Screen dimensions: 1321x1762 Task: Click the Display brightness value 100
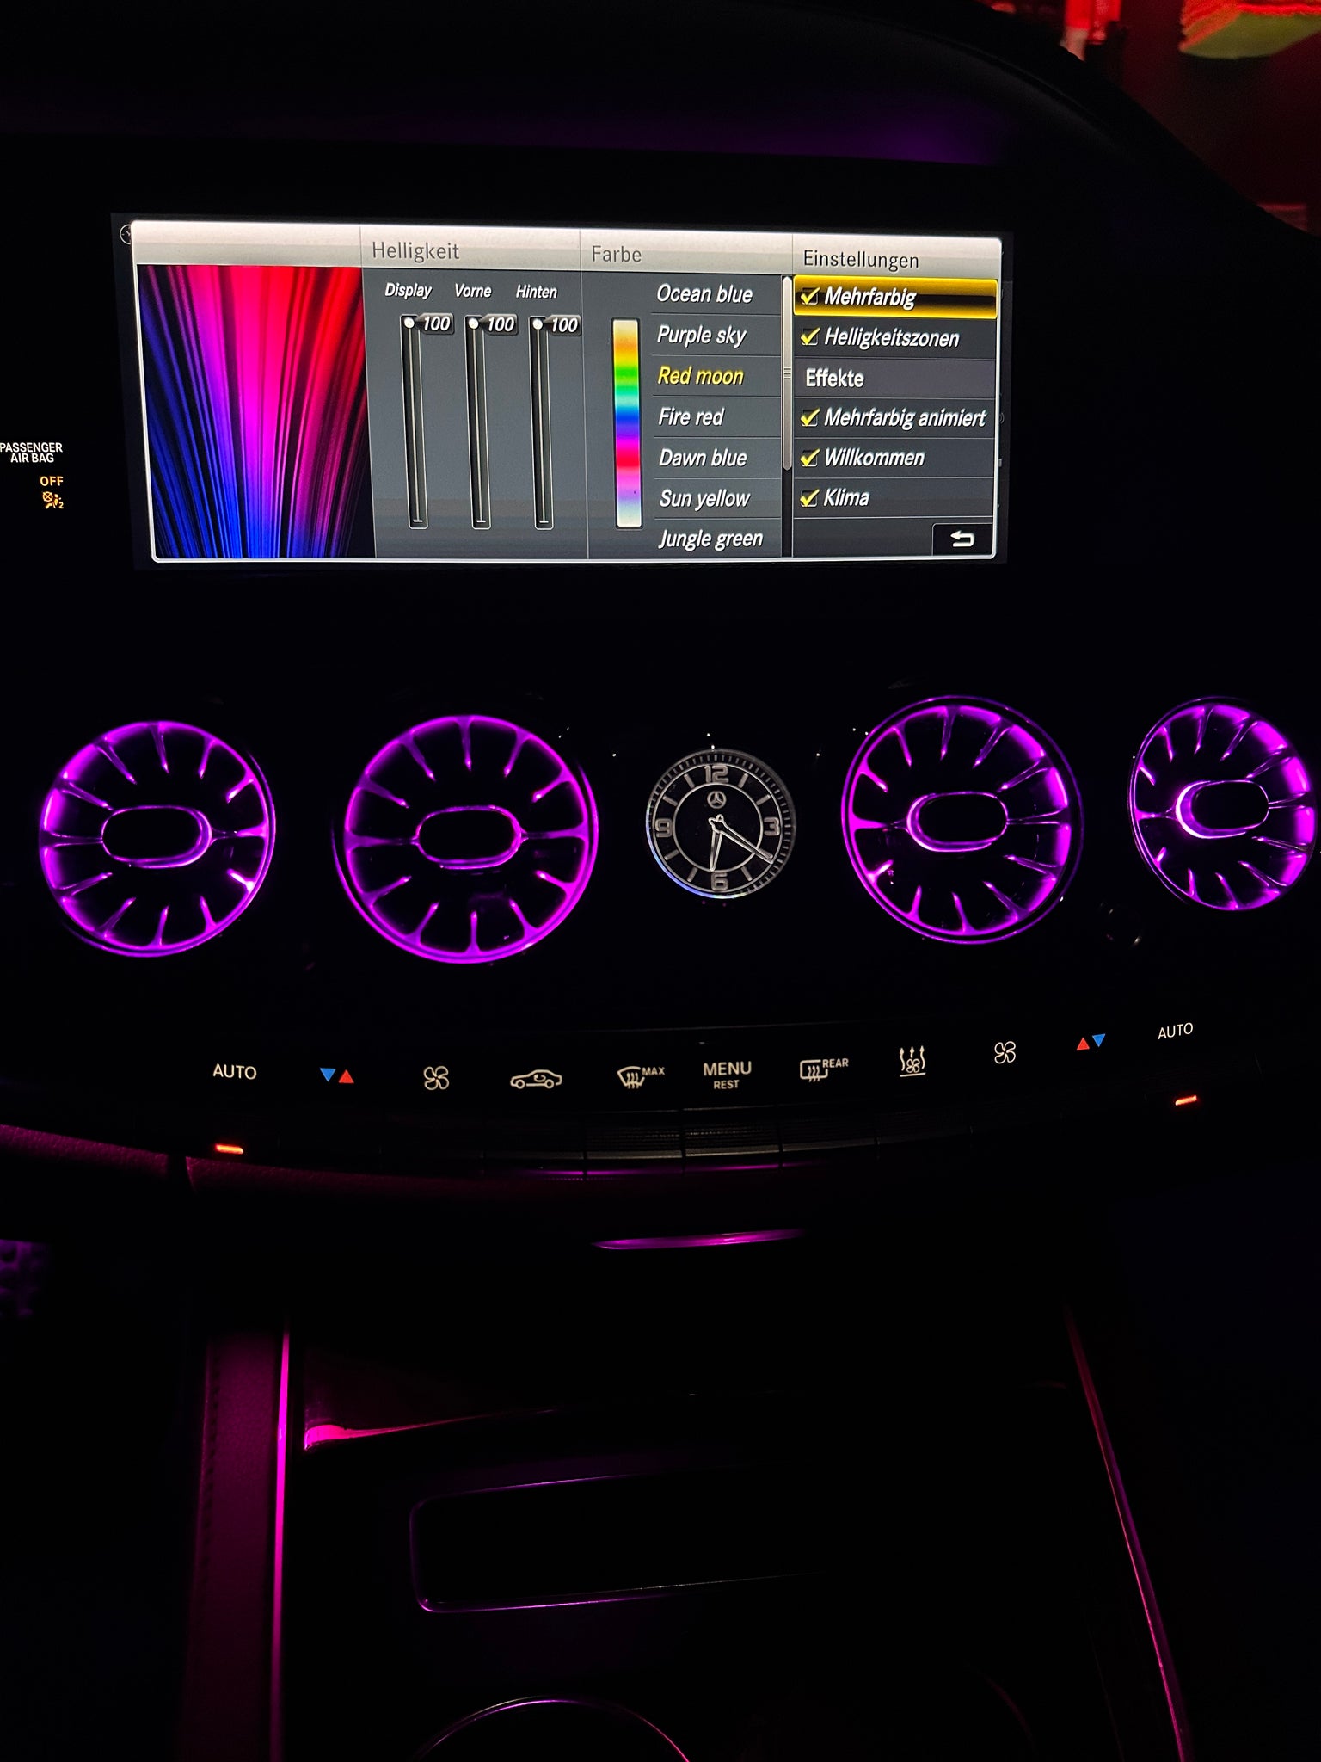tap(436, 323)
